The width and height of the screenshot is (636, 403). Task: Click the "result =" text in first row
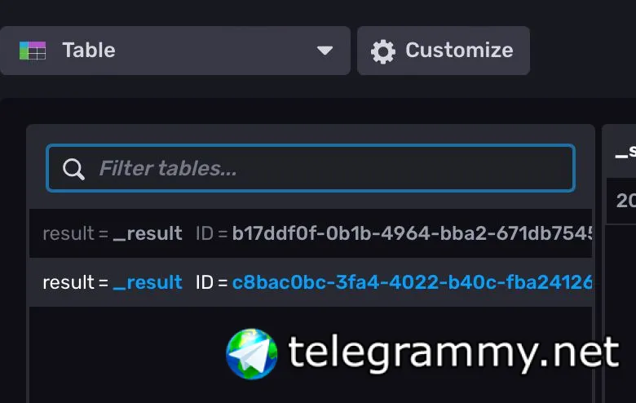pos(75,234)
